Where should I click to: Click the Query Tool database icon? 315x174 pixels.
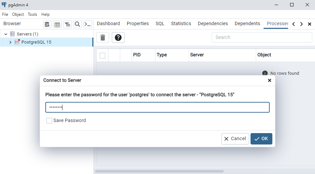(x=47, y=24)
